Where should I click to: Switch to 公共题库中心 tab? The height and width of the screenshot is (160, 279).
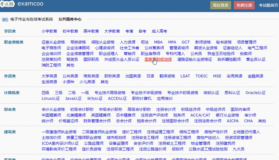tap(70, 19)
